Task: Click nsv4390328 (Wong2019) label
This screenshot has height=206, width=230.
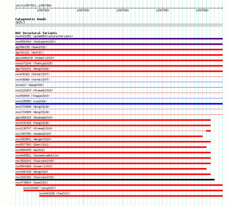Action: [x=32, y=172]
